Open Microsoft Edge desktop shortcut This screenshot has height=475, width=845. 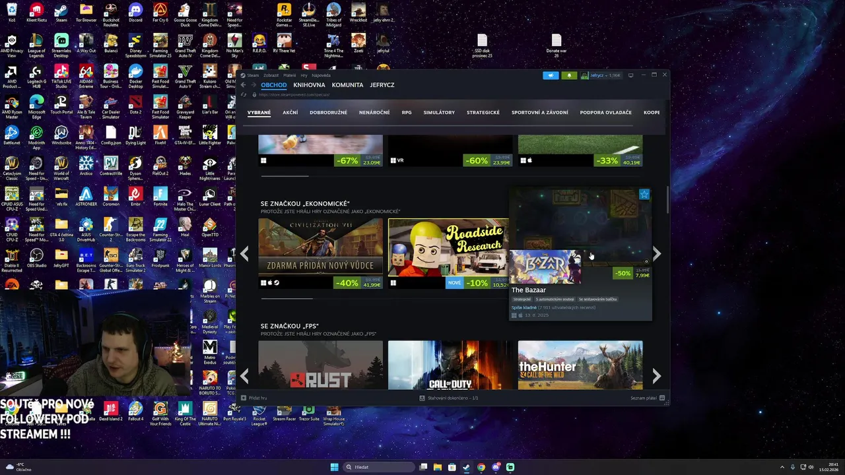tap(36, 107)
